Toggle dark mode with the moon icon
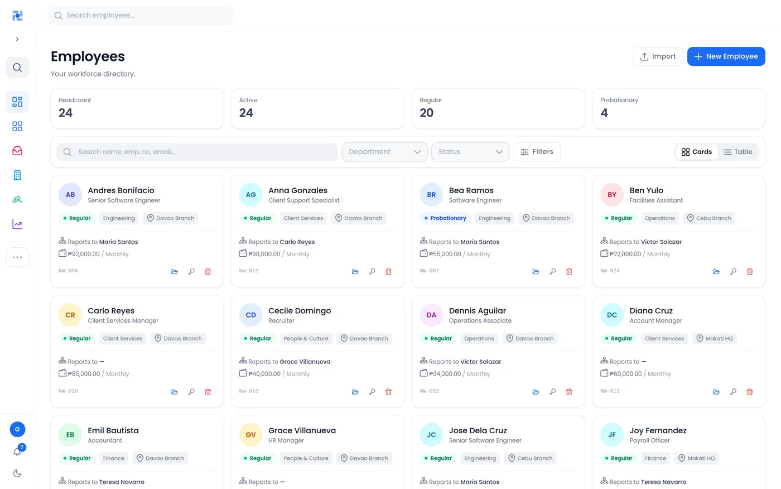Screen dimensions: 781x489 pos(17,473)
